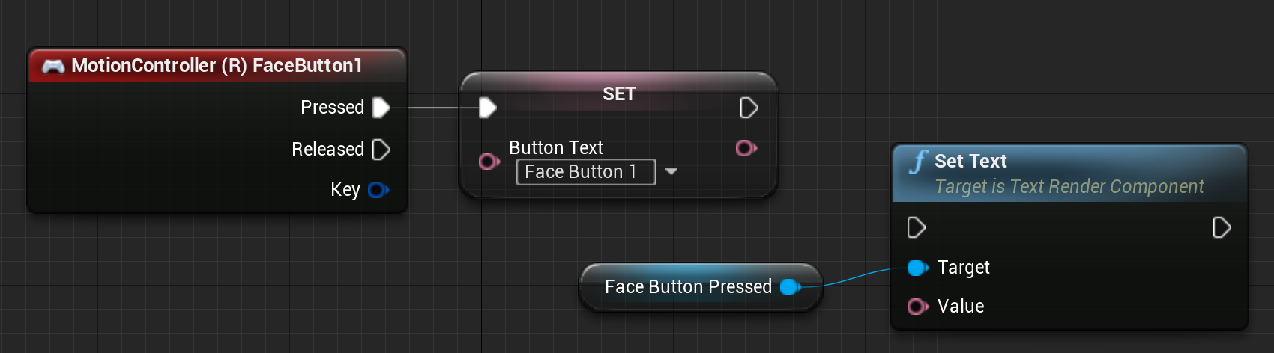Screen dimensions: 1274x353
Task: Click the Face Button Pressed output pin
Action: pyautogui.click(x=790, y=287)
